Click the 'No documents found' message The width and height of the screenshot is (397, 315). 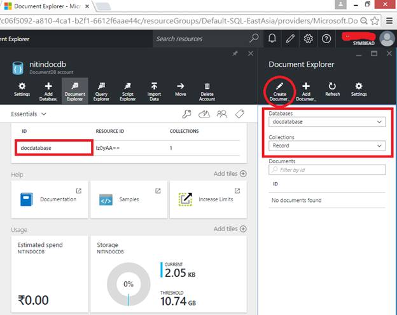(x=296, y=201)
